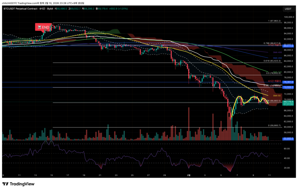Click the SMA 400 purple line label
The image size is (298, 190).
(277, 52)
